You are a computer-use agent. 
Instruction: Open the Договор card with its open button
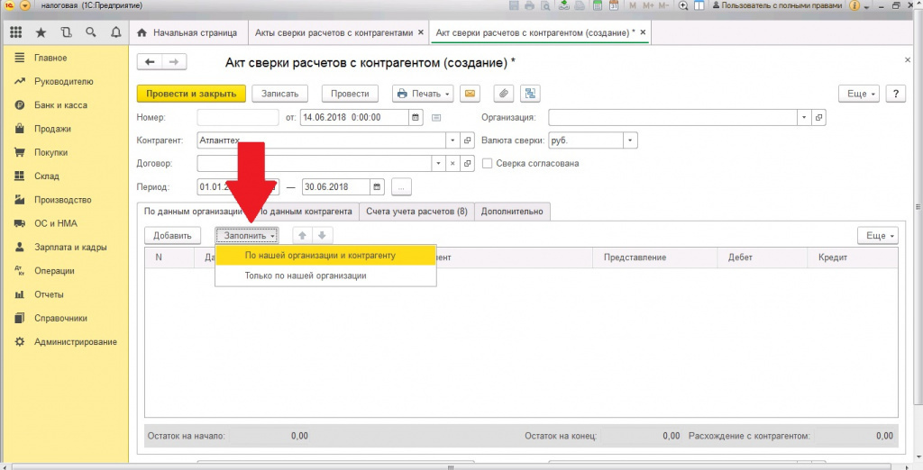(468, 164)
